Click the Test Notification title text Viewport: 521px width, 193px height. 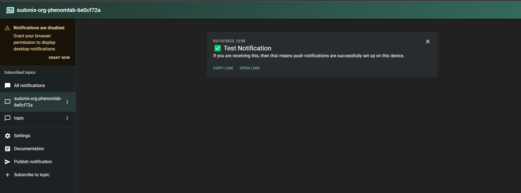(x=247, y=48)
